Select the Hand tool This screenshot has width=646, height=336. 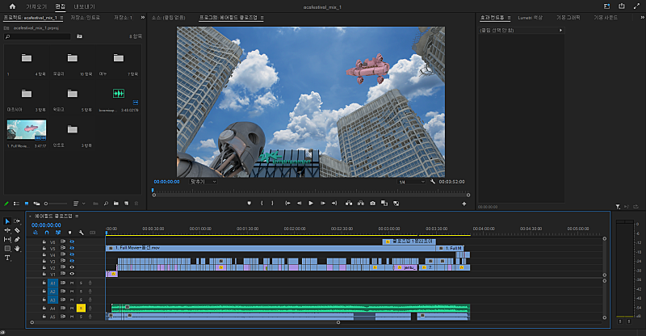18,249
